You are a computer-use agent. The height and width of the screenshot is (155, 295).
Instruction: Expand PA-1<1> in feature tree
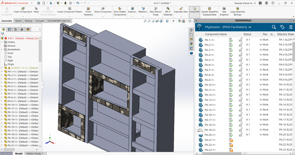click(2, 72)
